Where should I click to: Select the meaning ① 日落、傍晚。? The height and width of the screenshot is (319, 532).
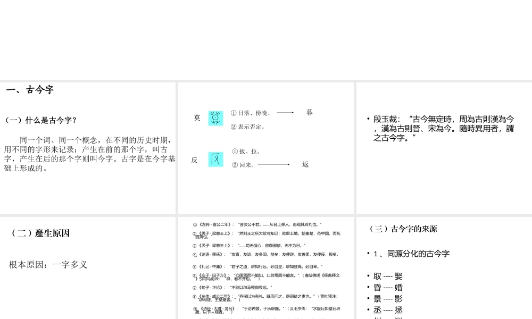click(x=251, y=113)
